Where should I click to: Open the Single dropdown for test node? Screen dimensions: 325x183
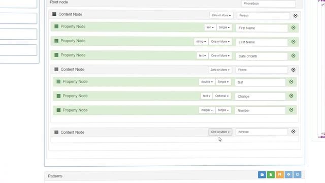pyautogui.click(x=223, y=82)
